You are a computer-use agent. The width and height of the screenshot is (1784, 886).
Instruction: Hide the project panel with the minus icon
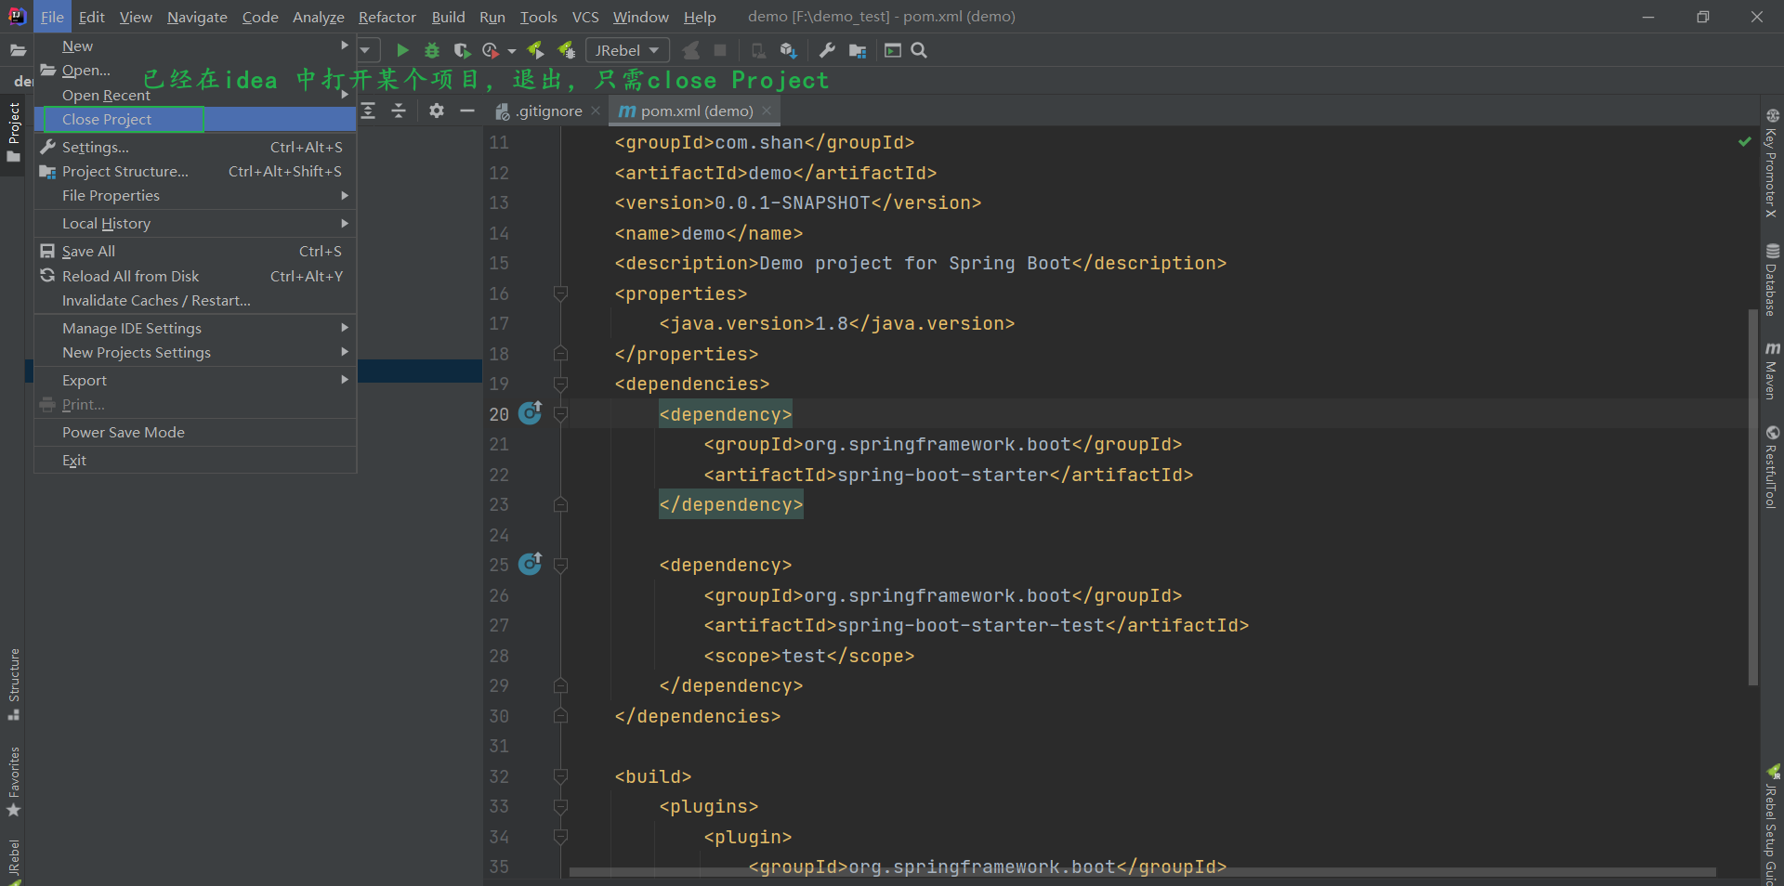click(x=467, y=111)
